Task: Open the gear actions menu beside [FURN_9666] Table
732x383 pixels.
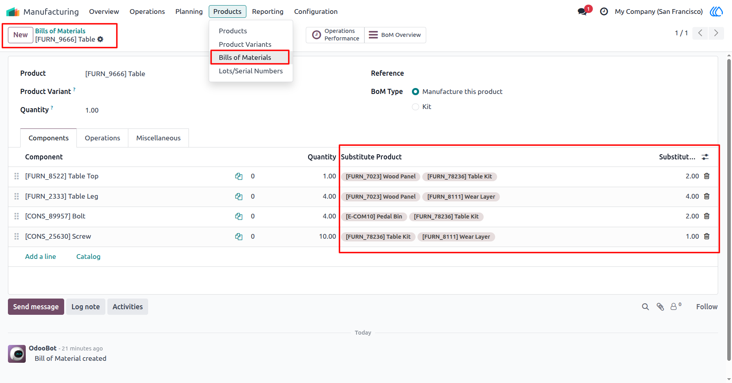Action: [x=100, y=39]
